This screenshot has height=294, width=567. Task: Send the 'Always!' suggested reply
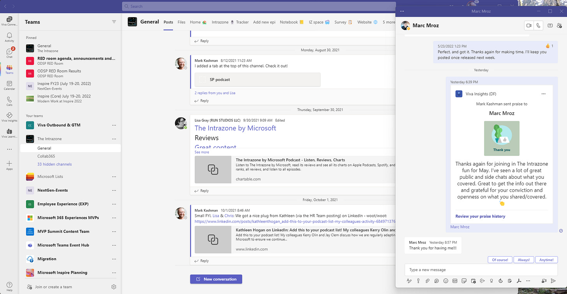click(x=524, y=260)
